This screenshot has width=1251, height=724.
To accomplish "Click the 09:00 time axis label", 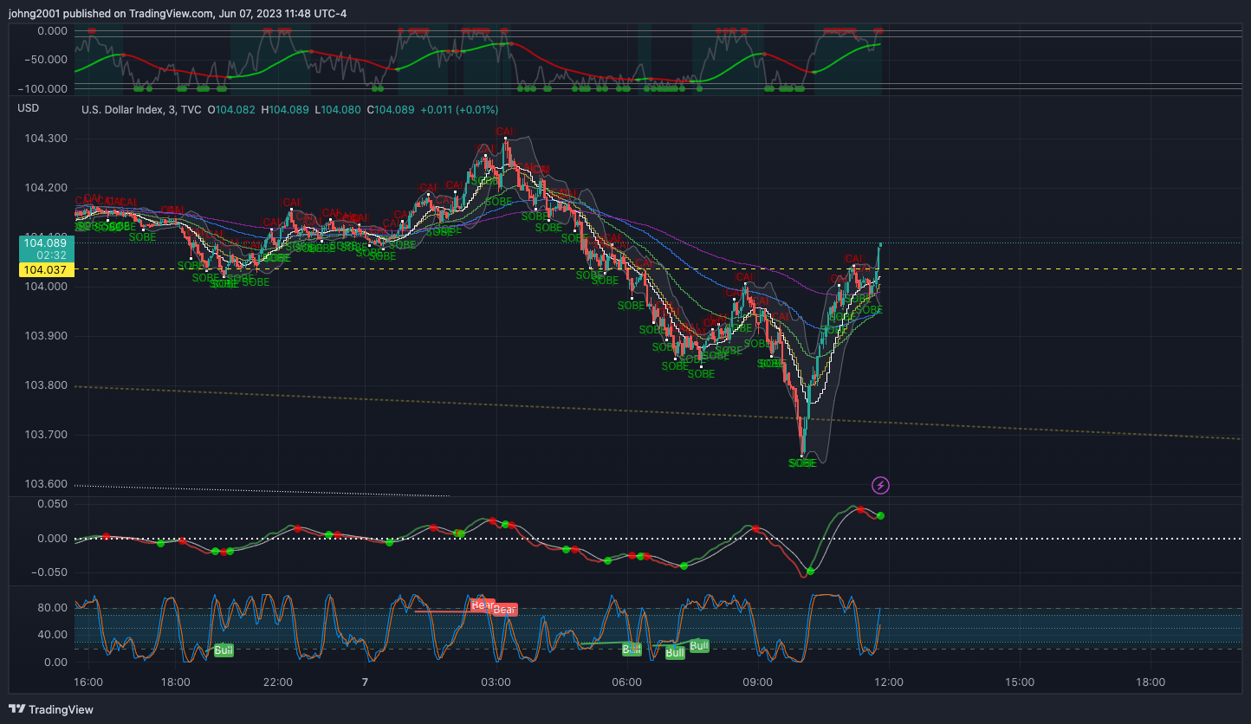I will (x=757, y=682).
